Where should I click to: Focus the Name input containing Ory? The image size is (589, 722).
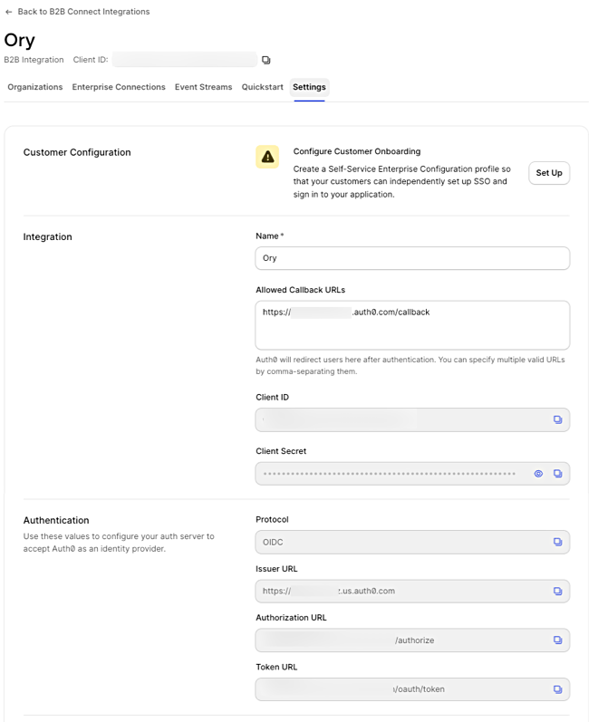[412, 258]
